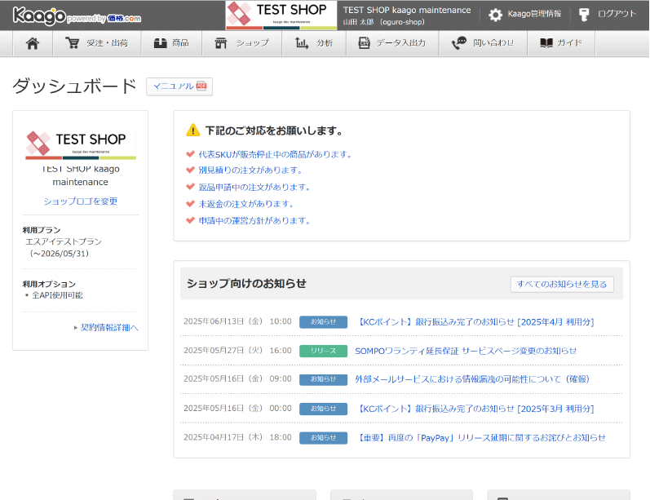Open the 商品 menu
The image size is (650, 500).
tap(171, 43)
